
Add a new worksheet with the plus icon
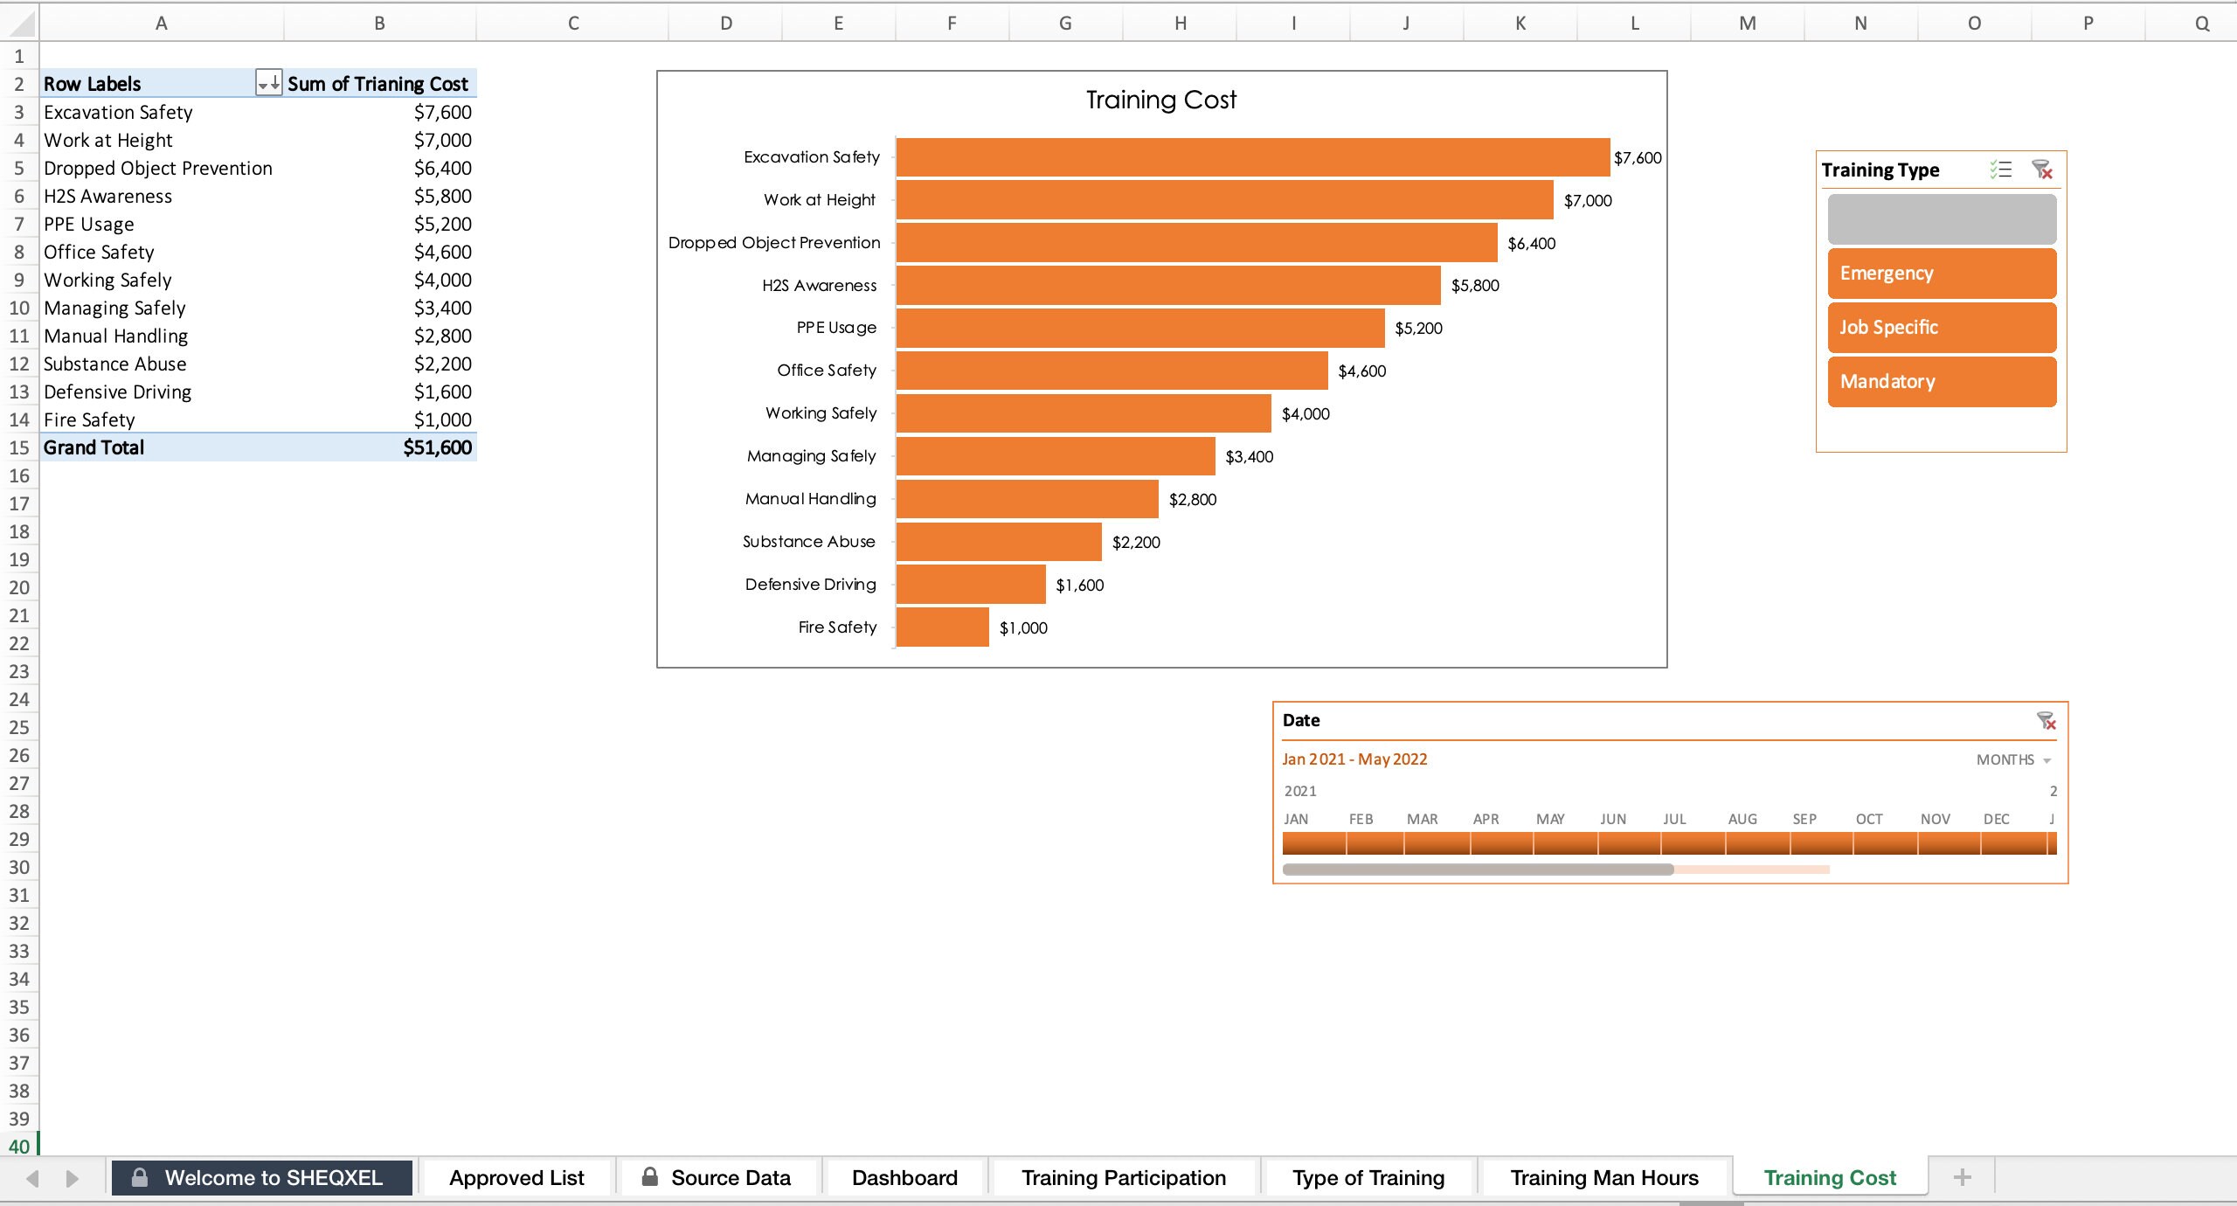1963,1177
